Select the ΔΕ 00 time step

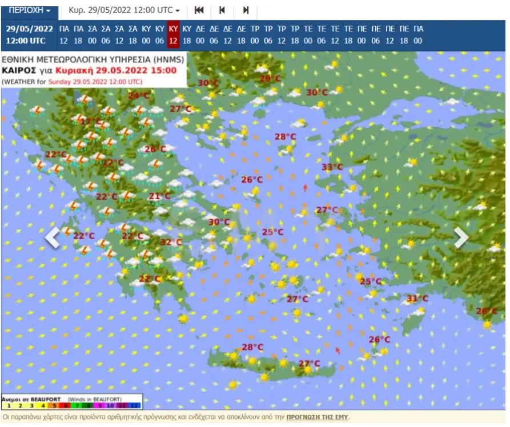point(200,35)
